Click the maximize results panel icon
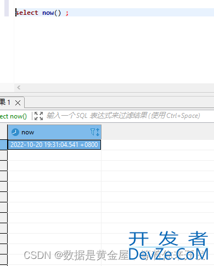Screen dimensions: 214x266 (x=38, y=116)
